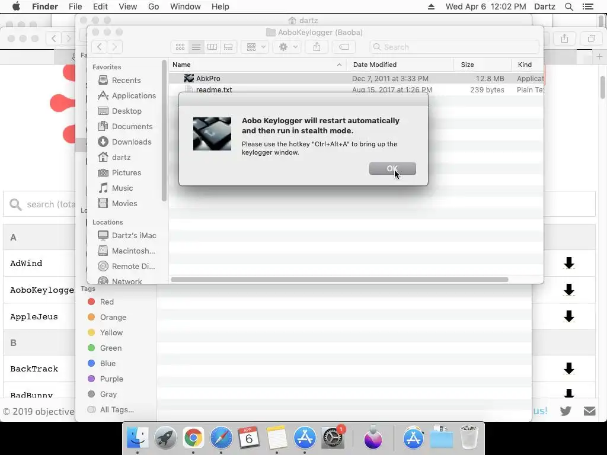Switch to icon view in Finder

(180, 47)
